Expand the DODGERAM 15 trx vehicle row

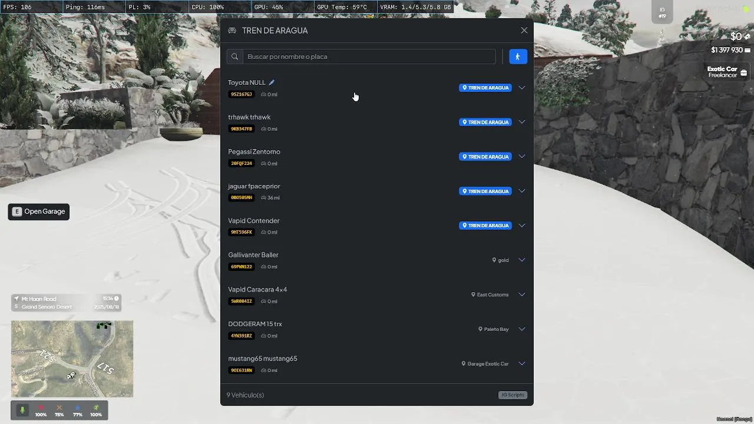(522, 329)
